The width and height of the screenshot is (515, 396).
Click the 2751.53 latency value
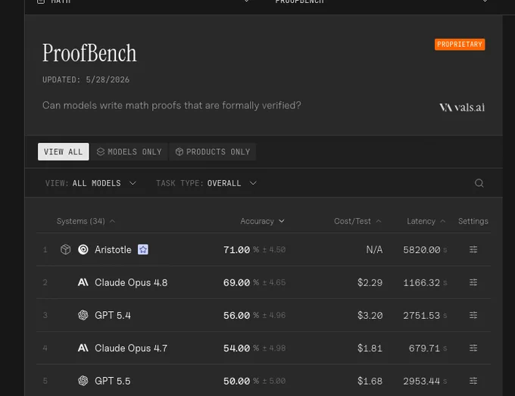tap(422, 316)
